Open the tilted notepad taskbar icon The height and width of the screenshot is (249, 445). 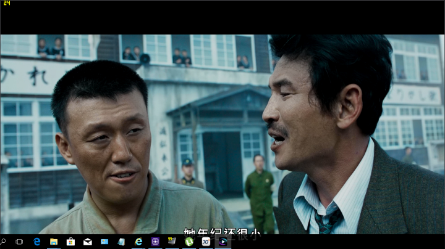tap(121, 242)
